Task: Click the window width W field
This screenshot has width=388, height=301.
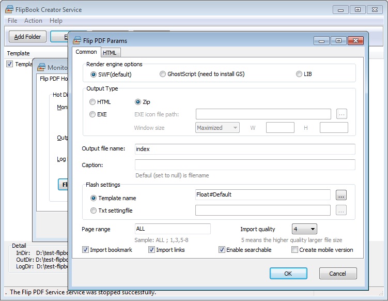Action: click(280, 128)
